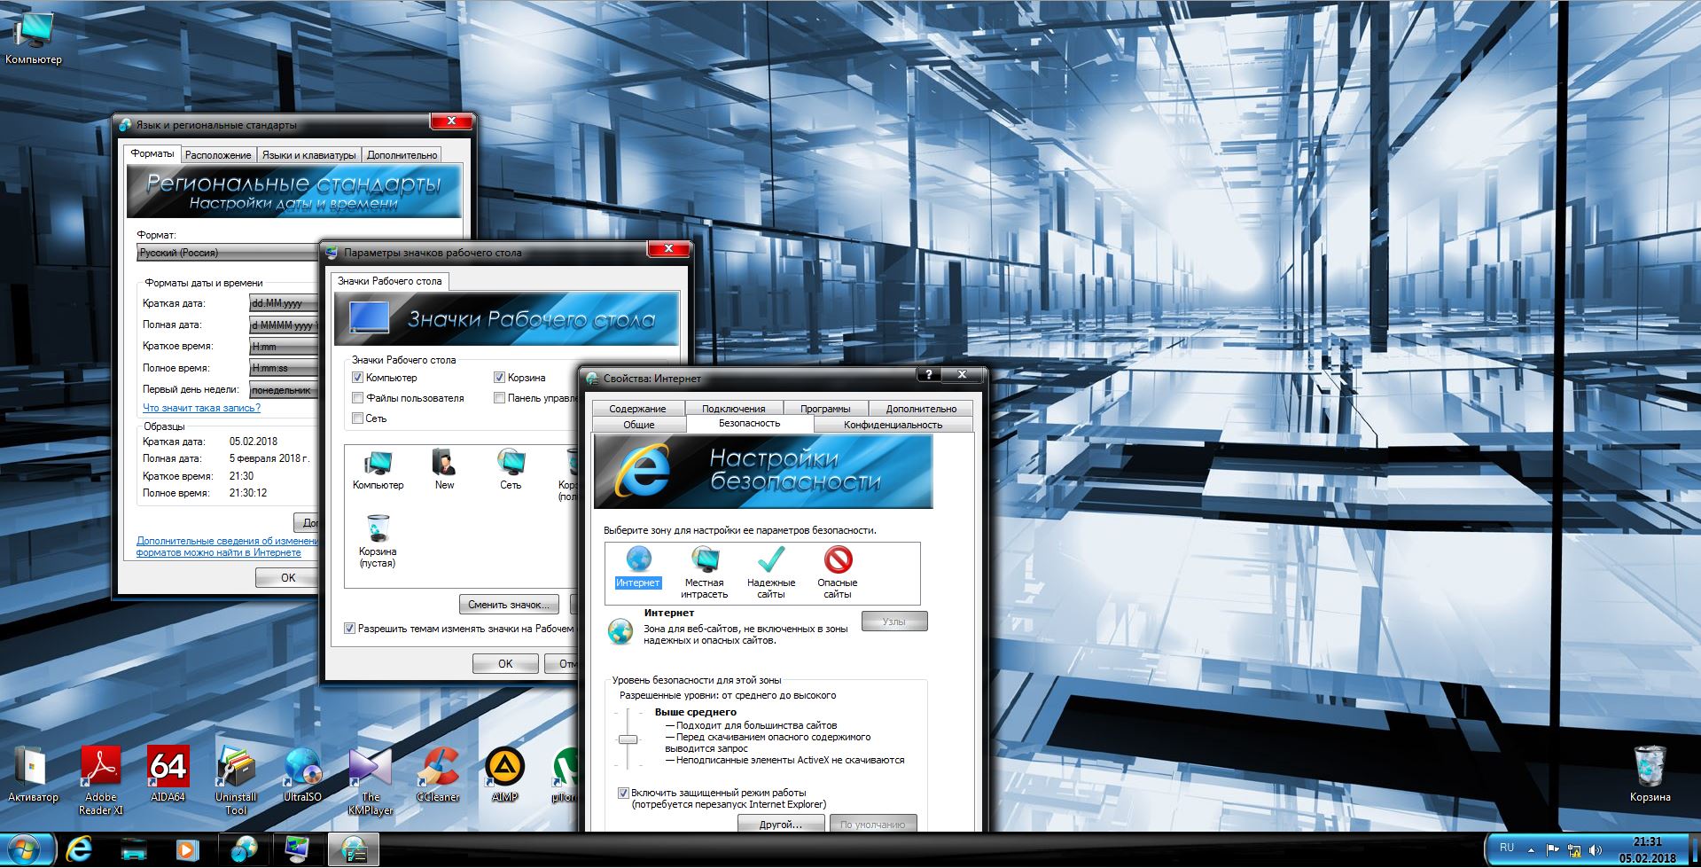The height and width of the screenshot is (868, 1701).
Task: Select the Интернет security zone
Action: (x=638, y=567)
